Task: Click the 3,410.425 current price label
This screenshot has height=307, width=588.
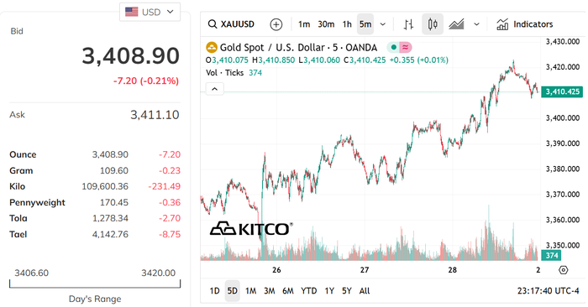Action: click(563, 91)
